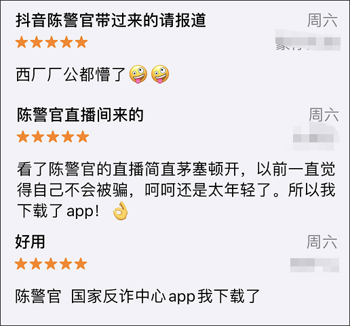Click the text 国家反诈中心 app 我下载了
350x326 pixels.
pyautogui.click(x=166, y=296)
